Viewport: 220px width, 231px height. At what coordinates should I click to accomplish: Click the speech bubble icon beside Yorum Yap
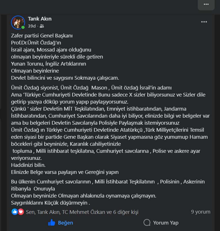[x=147, y=223]
